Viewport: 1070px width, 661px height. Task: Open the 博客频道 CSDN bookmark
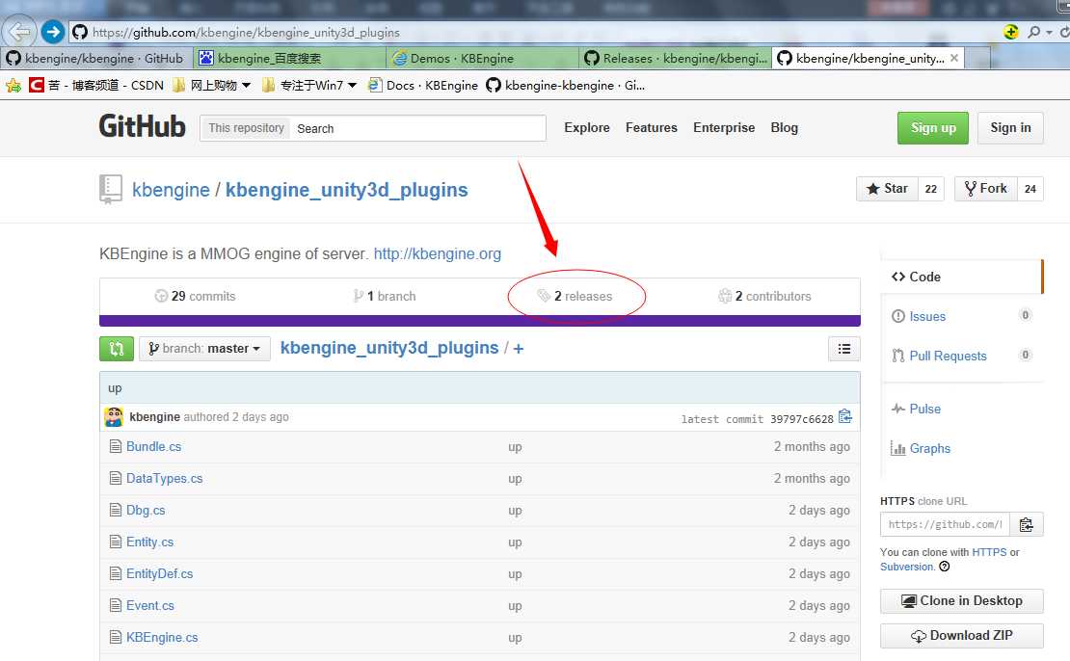pyautogui.click(x=96, y=85)
